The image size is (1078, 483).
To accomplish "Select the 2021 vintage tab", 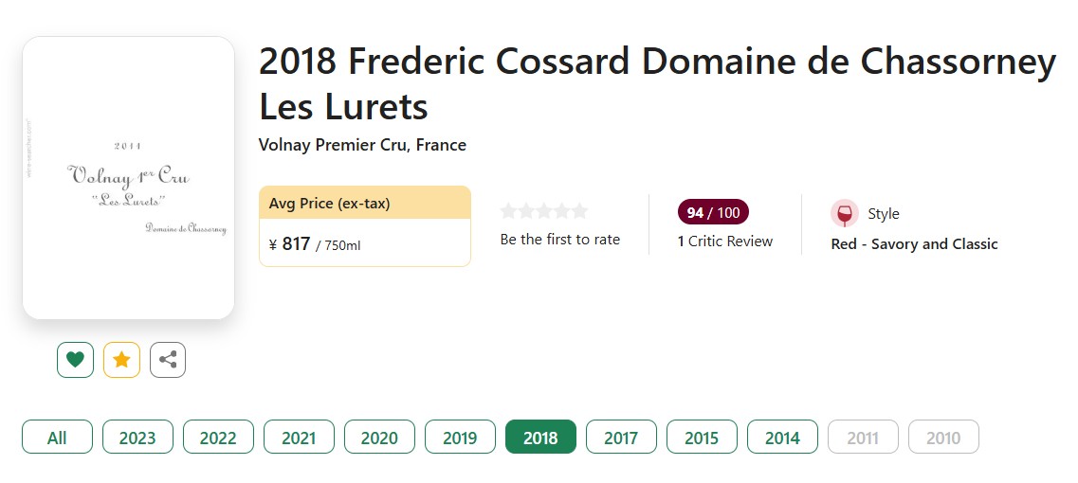I will (x=299, y=438).
